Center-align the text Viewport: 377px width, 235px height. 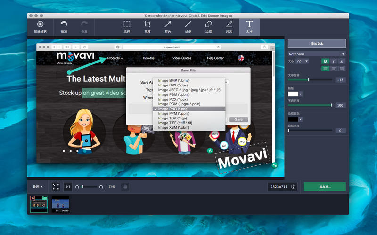pos(334,69)
